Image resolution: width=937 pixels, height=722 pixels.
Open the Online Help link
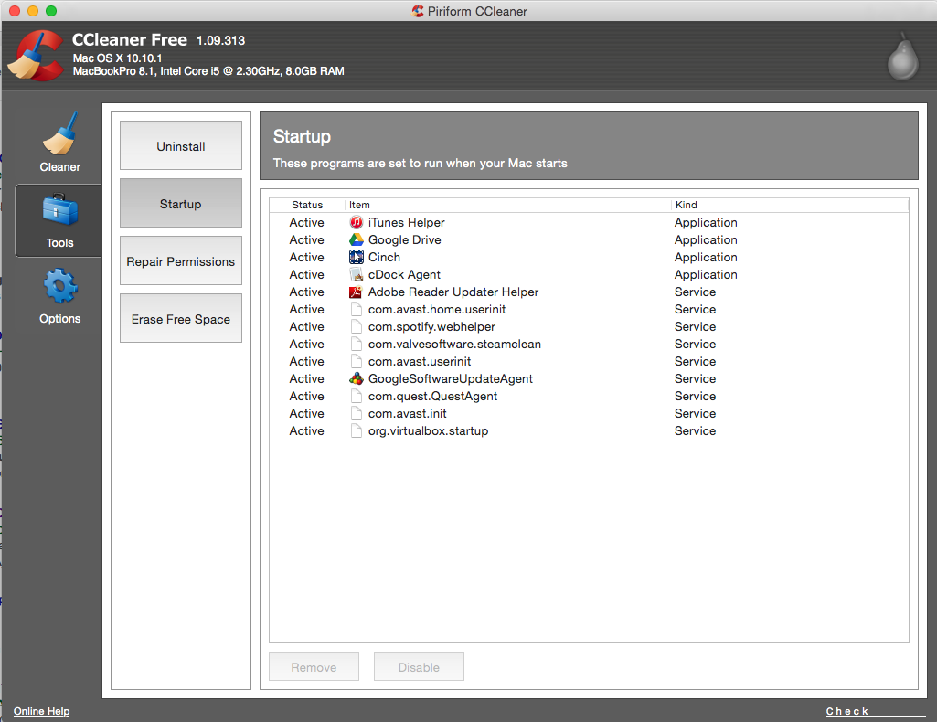(42, 711)
